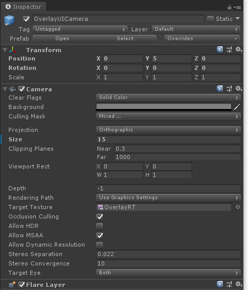Open the prefab Overrides dropdown menu
This screenshot has height=290, width=248.
202,39
